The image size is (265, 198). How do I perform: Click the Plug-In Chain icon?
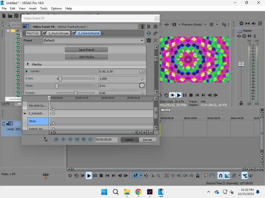149,33
